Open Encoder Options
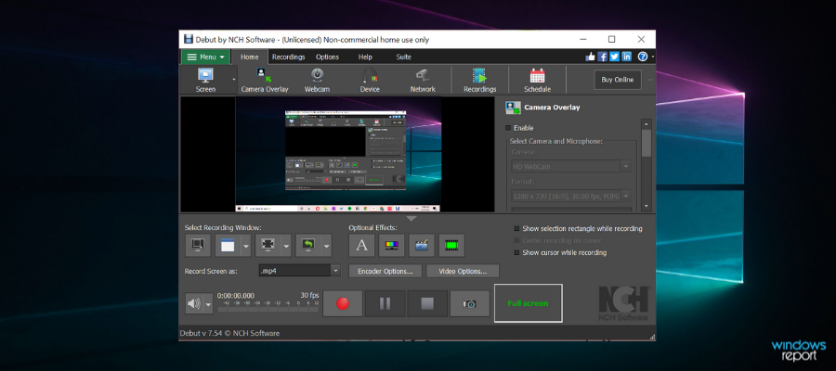Screen dimensions: 836x371 [x=385, y=271]
